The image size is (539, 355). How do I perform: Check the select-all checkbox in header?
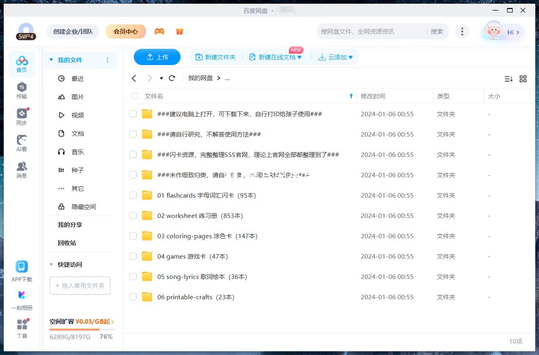(x=134, y=96)
